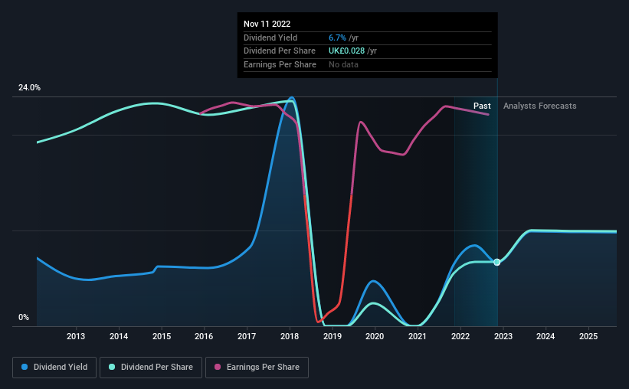The height and width of the screenshot is (389, 629).
Task: Toggle the Earnings Per Share legend button
Action: (257, 368)
